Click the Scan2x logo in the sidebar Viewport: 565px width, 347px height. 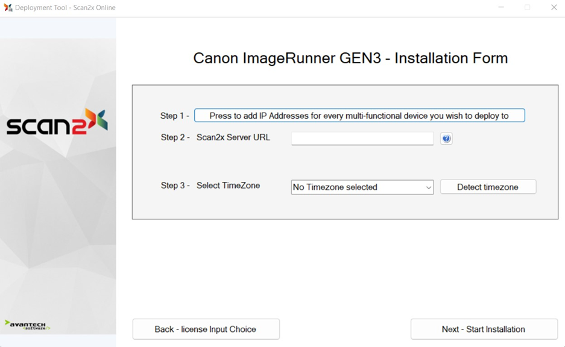click(x=57, y=122)
